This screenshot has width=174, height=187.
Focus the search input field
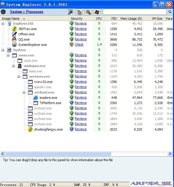(x=135, y=12)
